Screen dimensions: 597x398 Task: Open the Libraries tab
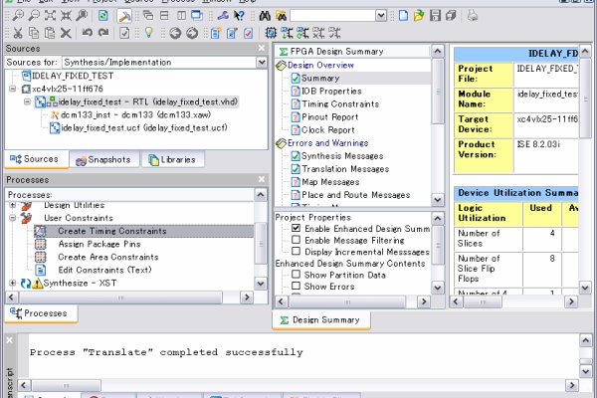click(173, 160)
